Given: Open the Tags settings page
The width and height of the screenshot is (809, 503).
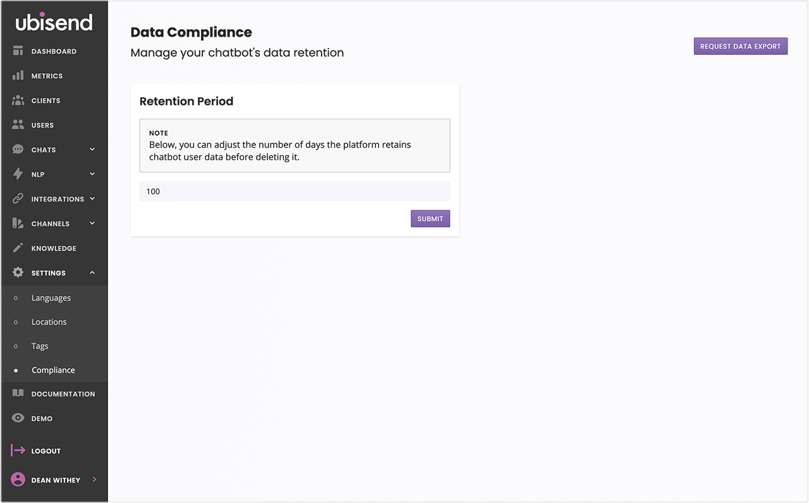Looking at the screenshot, I should pyautogui.click(x=40, y=346).
